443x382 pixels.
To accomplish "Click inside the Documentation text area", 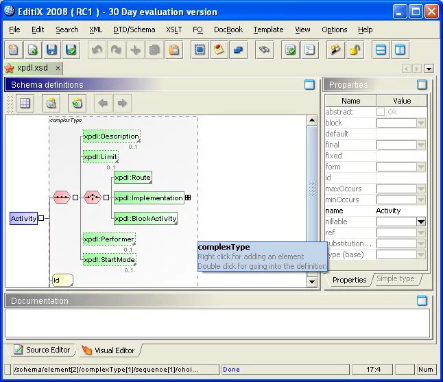I will point(217,322).
